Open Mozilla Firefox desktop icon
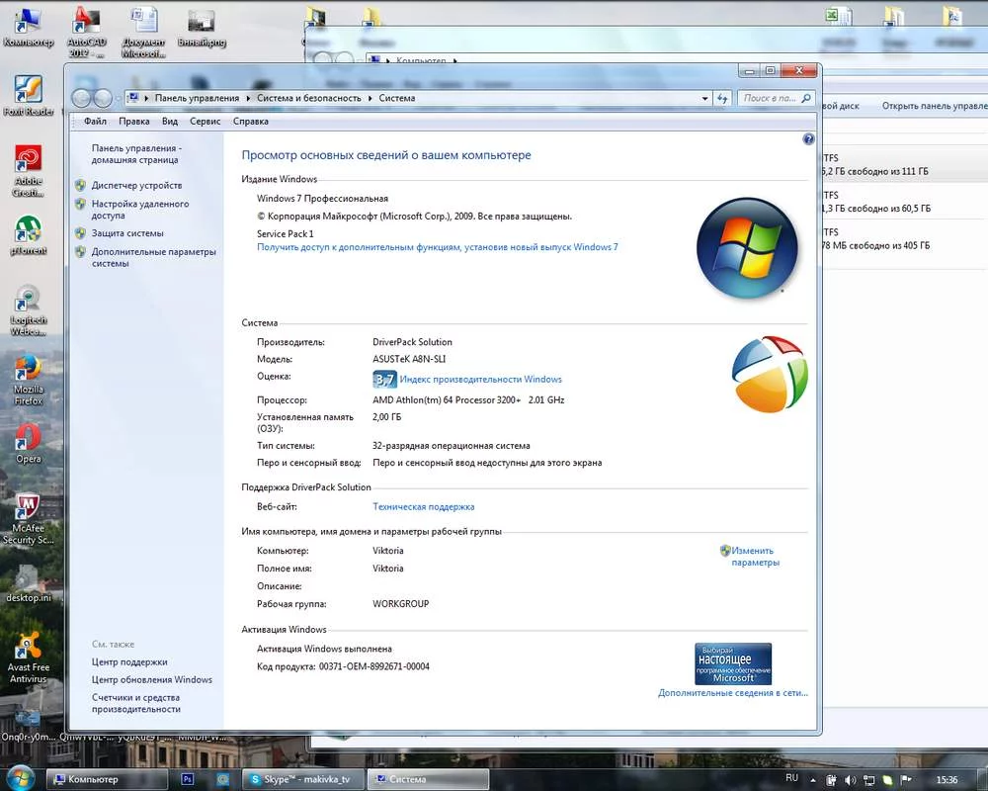 click(29, 374)
